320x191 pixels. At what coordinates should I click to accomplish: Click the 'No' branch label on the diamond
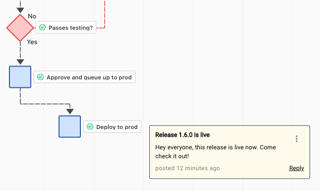tap(32, 16)
